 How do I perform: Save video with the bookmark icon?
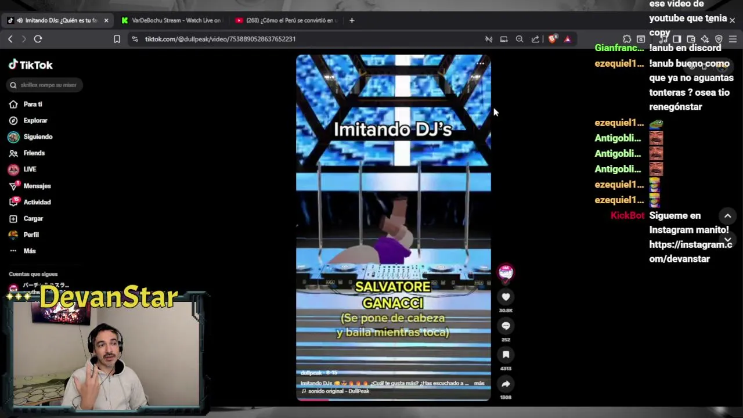point(506,355)
